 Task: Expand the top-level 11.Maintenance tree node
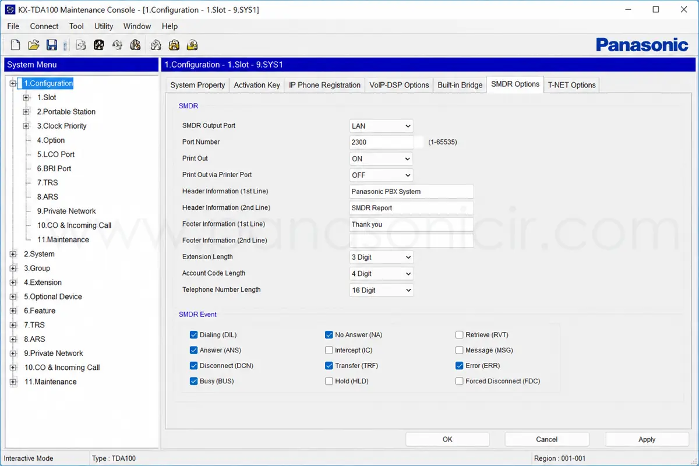(x=13, y=382)
